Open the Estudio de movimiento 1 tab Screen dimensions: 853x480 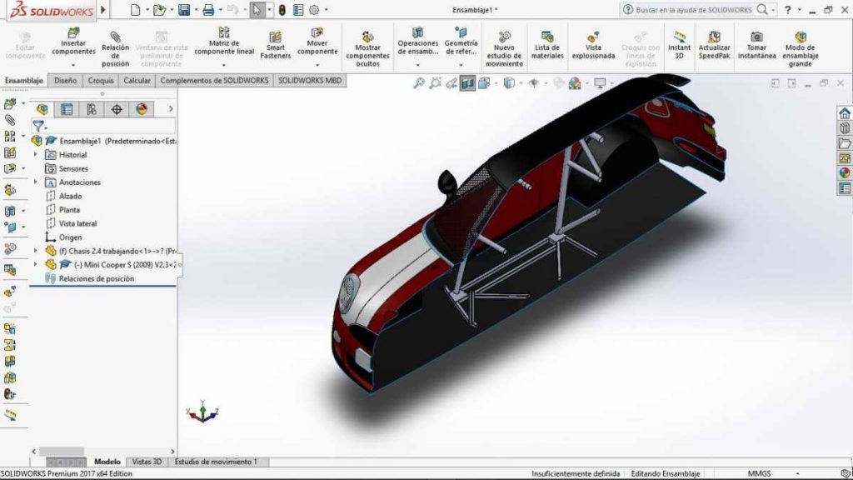click(x=216, y=462)
